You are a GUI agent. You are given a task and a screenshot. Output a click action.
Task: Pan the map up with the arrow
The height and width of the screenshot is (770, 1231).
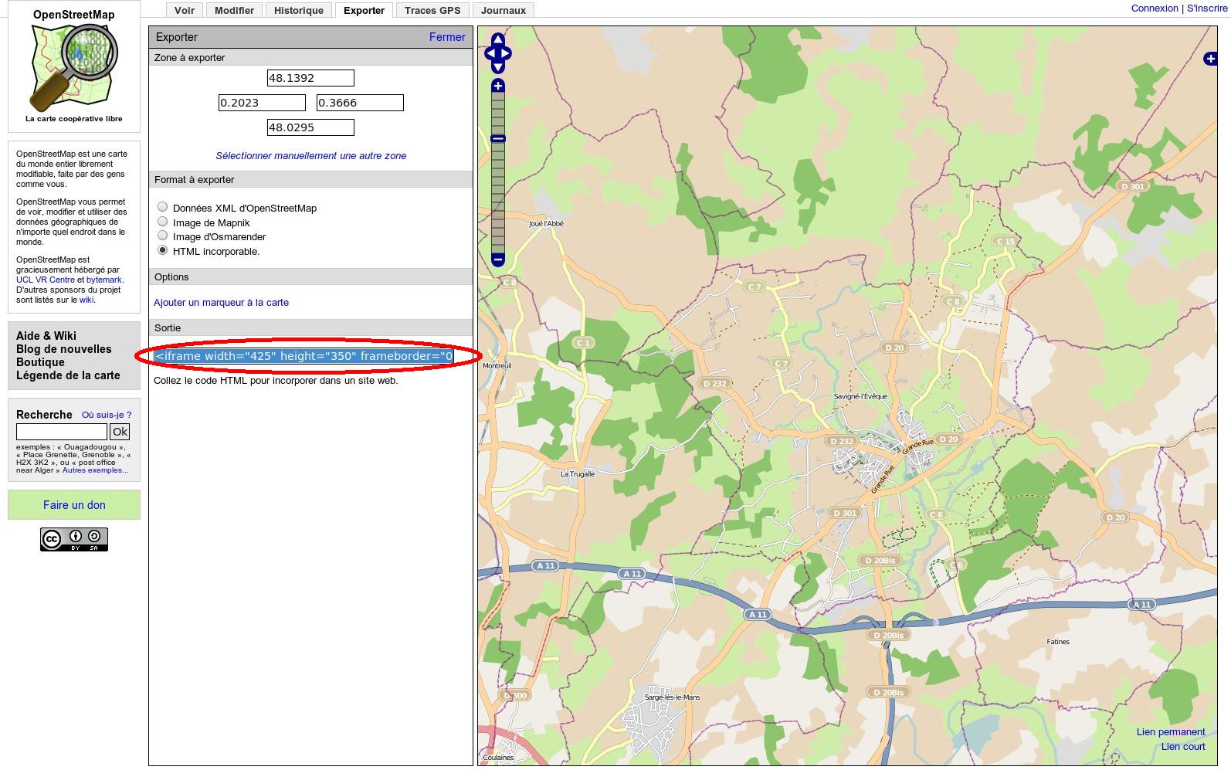point(498,39)
